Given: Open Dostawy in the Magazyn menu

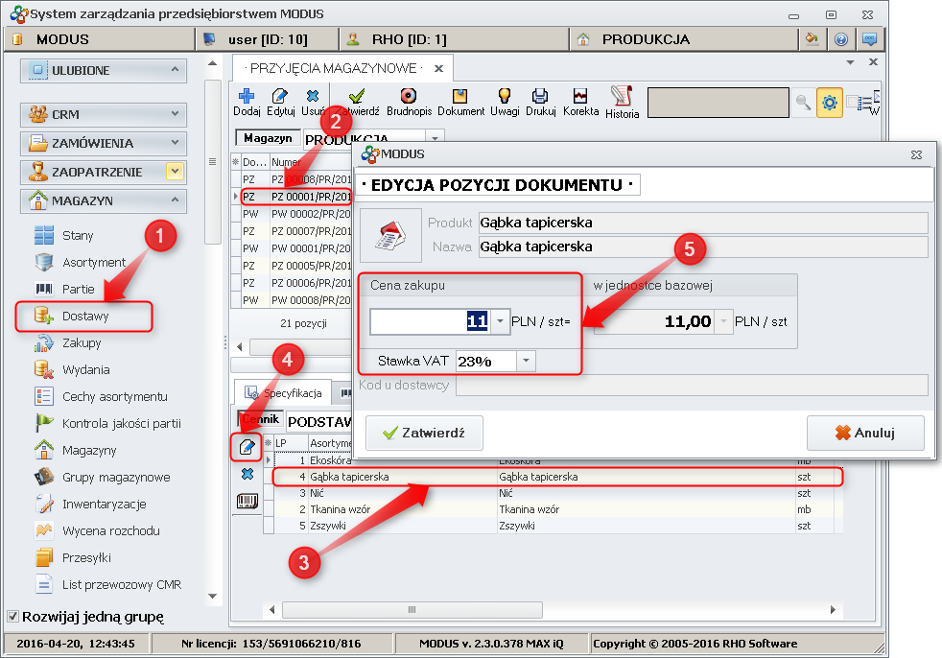Looking at the screenshot, I should (x=85, y=316).
